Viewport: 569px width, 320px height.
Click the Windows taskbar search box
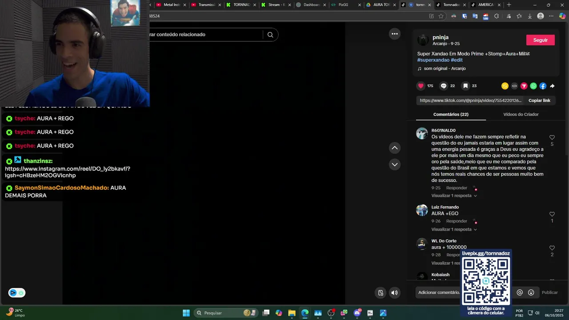click(226, 313)
